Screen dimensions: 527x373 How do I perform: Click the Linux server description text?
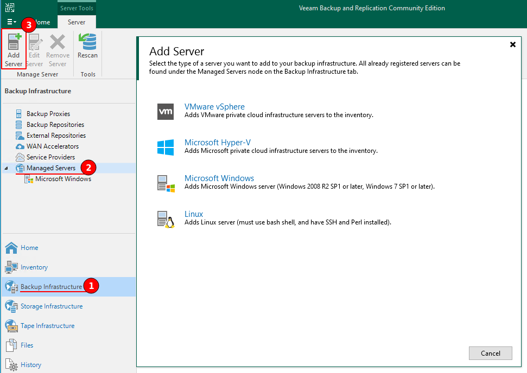[288, 222]
